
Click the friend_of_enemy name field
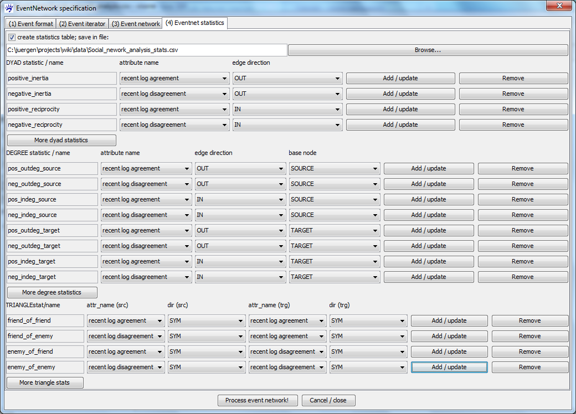[x=45, y=336]
